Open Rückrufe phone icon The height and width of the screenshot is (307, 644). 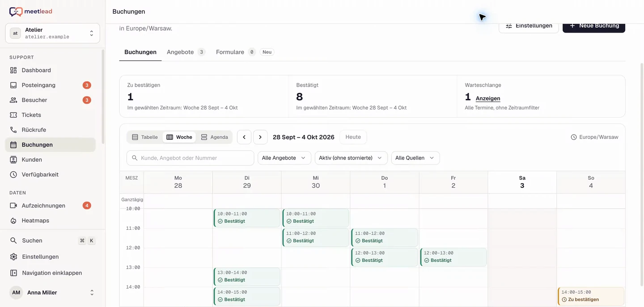coord(13,130)
